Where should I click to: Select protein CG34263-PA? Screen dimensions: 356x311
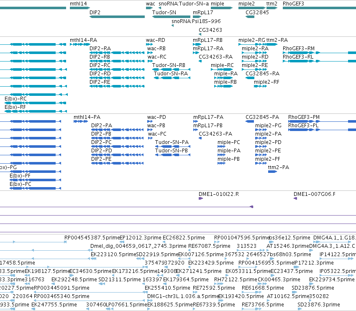[x=215, y=134]
